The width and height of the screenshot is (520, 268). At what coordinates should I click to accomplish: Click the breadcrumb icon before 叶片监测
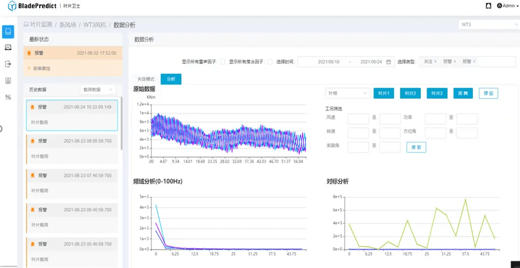[x=26, y=25]
